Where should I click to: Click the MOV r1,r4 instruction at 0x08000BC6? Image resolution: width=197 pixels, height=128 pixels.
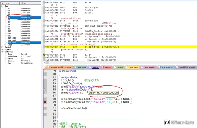pyautogui.click(x=68, y=55)
